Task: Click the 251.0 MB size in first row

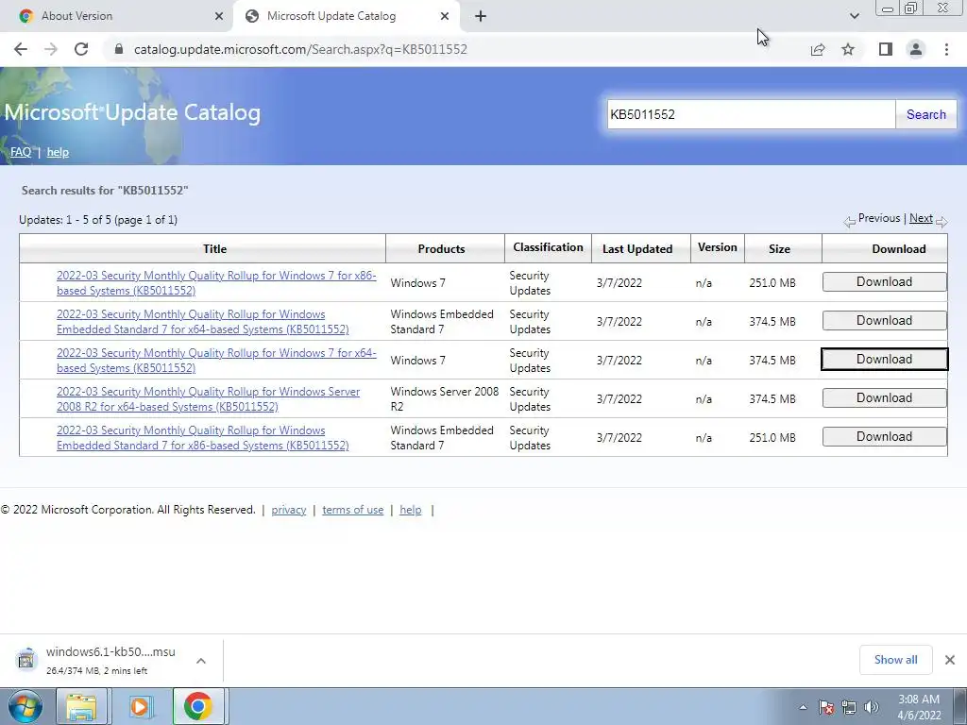Action: [x=772, y=283]
